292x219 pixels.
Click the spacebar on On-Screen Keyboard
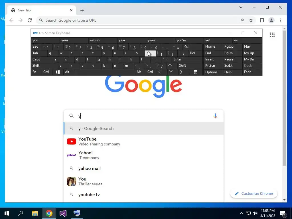tap(105, 72)
